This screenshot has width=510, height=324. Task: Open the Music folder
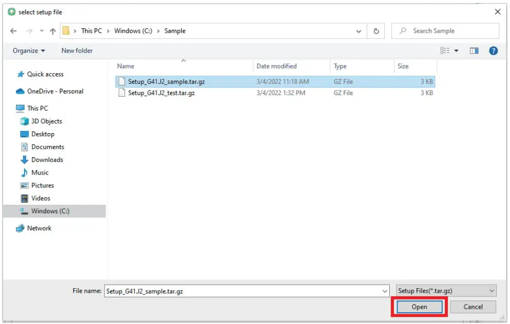click(39, 172)
